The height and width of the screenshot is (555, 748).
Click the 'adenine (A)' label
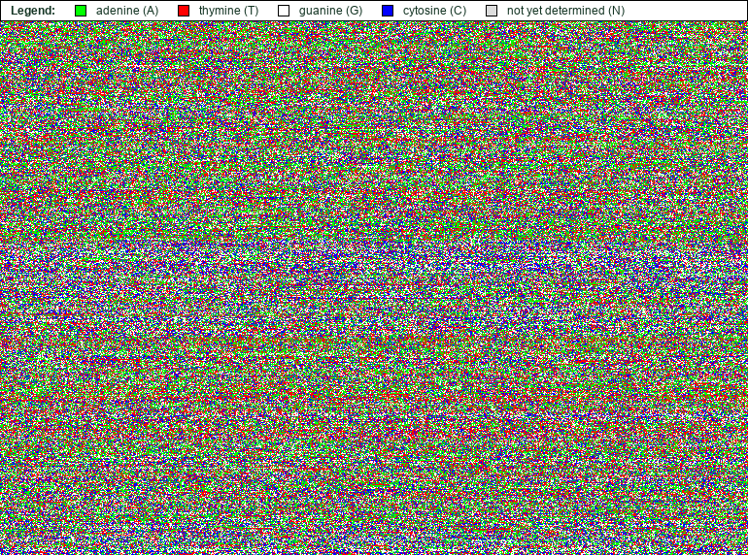coord(127,11)
